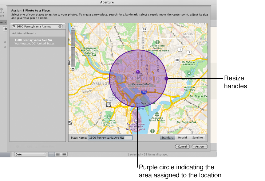This screenshot has height=181, width=265.
Task: Click the search magnifier icon in search field
Action: (x=14, y=27)
